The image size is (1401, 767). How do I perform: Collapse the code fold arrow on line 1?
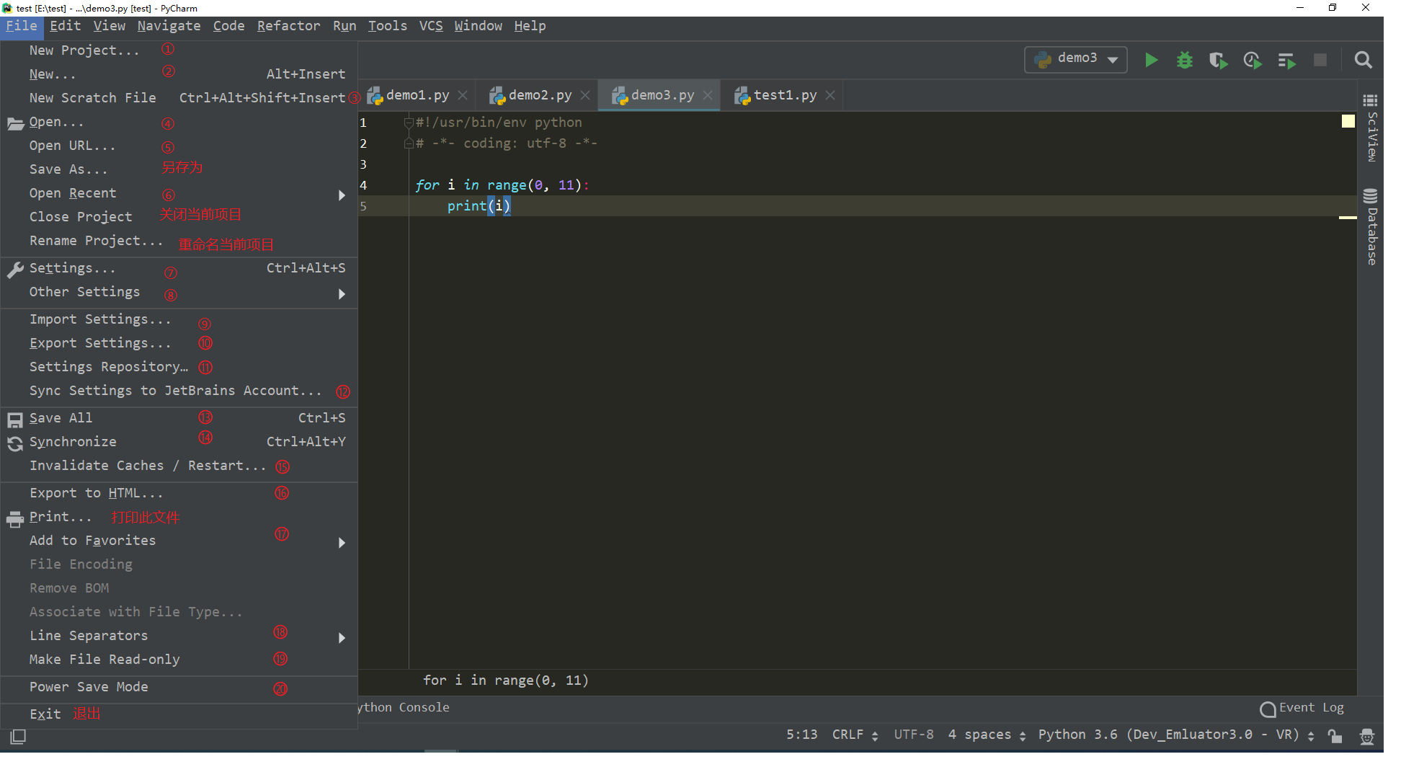(408, 123)
